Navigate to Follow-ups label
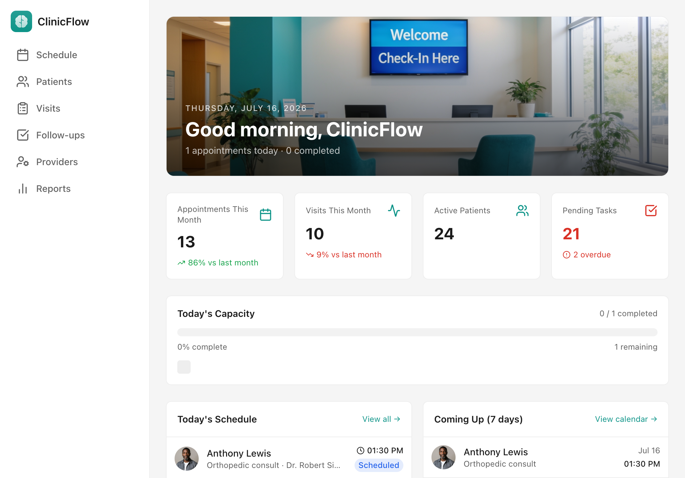The height and width of the screenshot is (478, 685). [61, 135]
